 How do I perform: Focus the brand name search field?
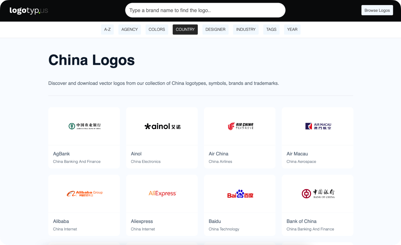click(x=205, y=10)
